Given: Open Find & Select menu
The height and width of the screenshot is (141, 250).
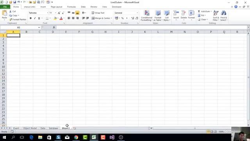Looking at the screenshot, I should tap(224, 16).
